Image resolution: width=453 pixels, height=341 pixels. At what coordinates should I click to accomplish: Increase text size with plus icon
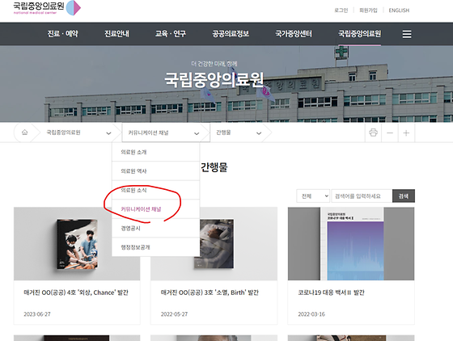[406, 133]
